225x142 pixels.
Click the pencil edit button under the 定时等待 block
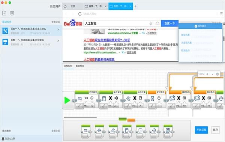[152, 106]
